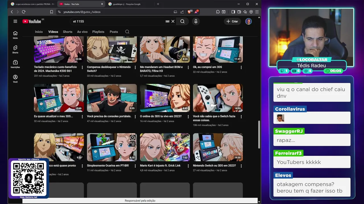This screenshot has height=204, width=364.
Task: Click the magnifier search button
Action: pos(182,21)
